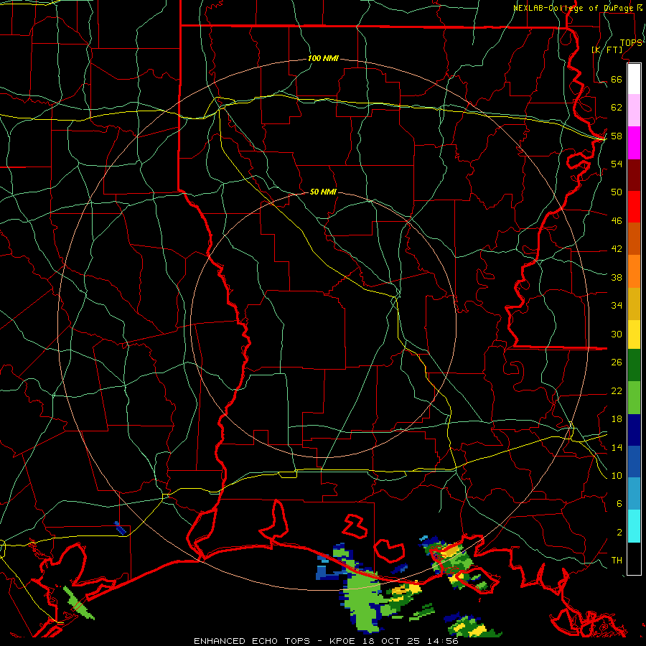
Task: Click the legend value 66
Action: tap(617, 79)
